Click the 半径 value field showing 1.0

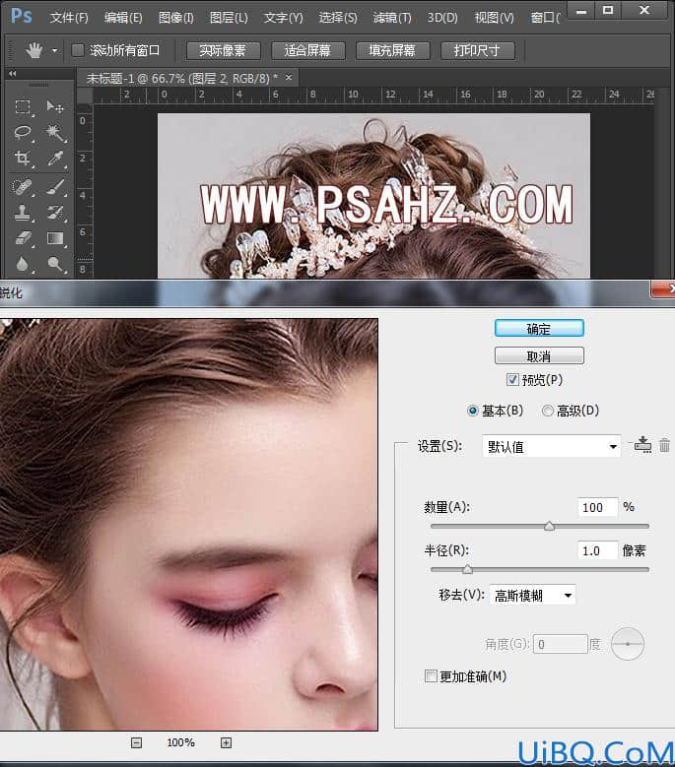597,550
